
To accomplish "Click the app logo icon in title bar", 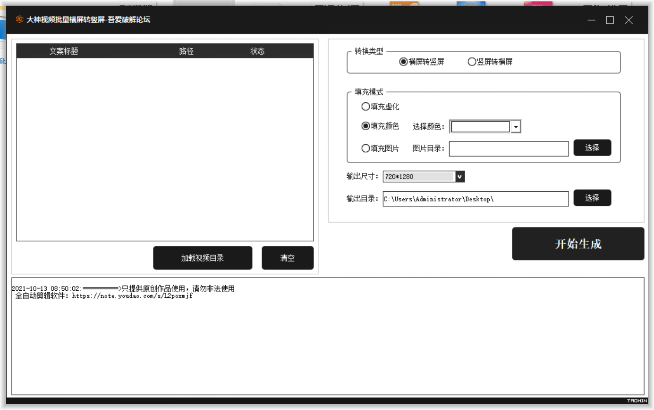I will (19, 19).
